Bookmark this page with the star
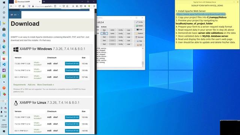The width and height of the screenshot is (240, 135). coord(67,6)
